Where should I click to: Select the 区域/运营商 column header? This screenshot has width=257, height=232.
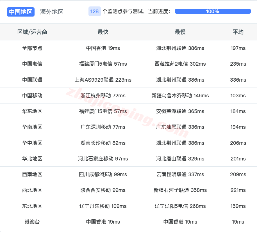[32, 32]
